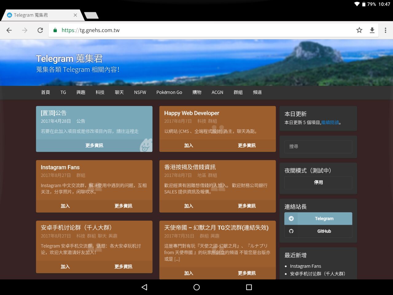Tap the download icon in the address bar
The height and width of the screenshot is (295, 393).
tap(372, 30)
